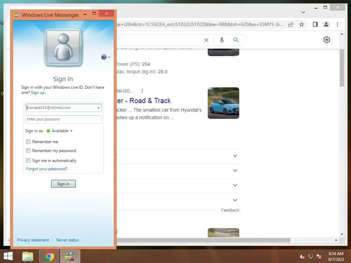Minimize the Windows Live Messenger window
Screen dimensions: 351x263
(x=85, y=14)
